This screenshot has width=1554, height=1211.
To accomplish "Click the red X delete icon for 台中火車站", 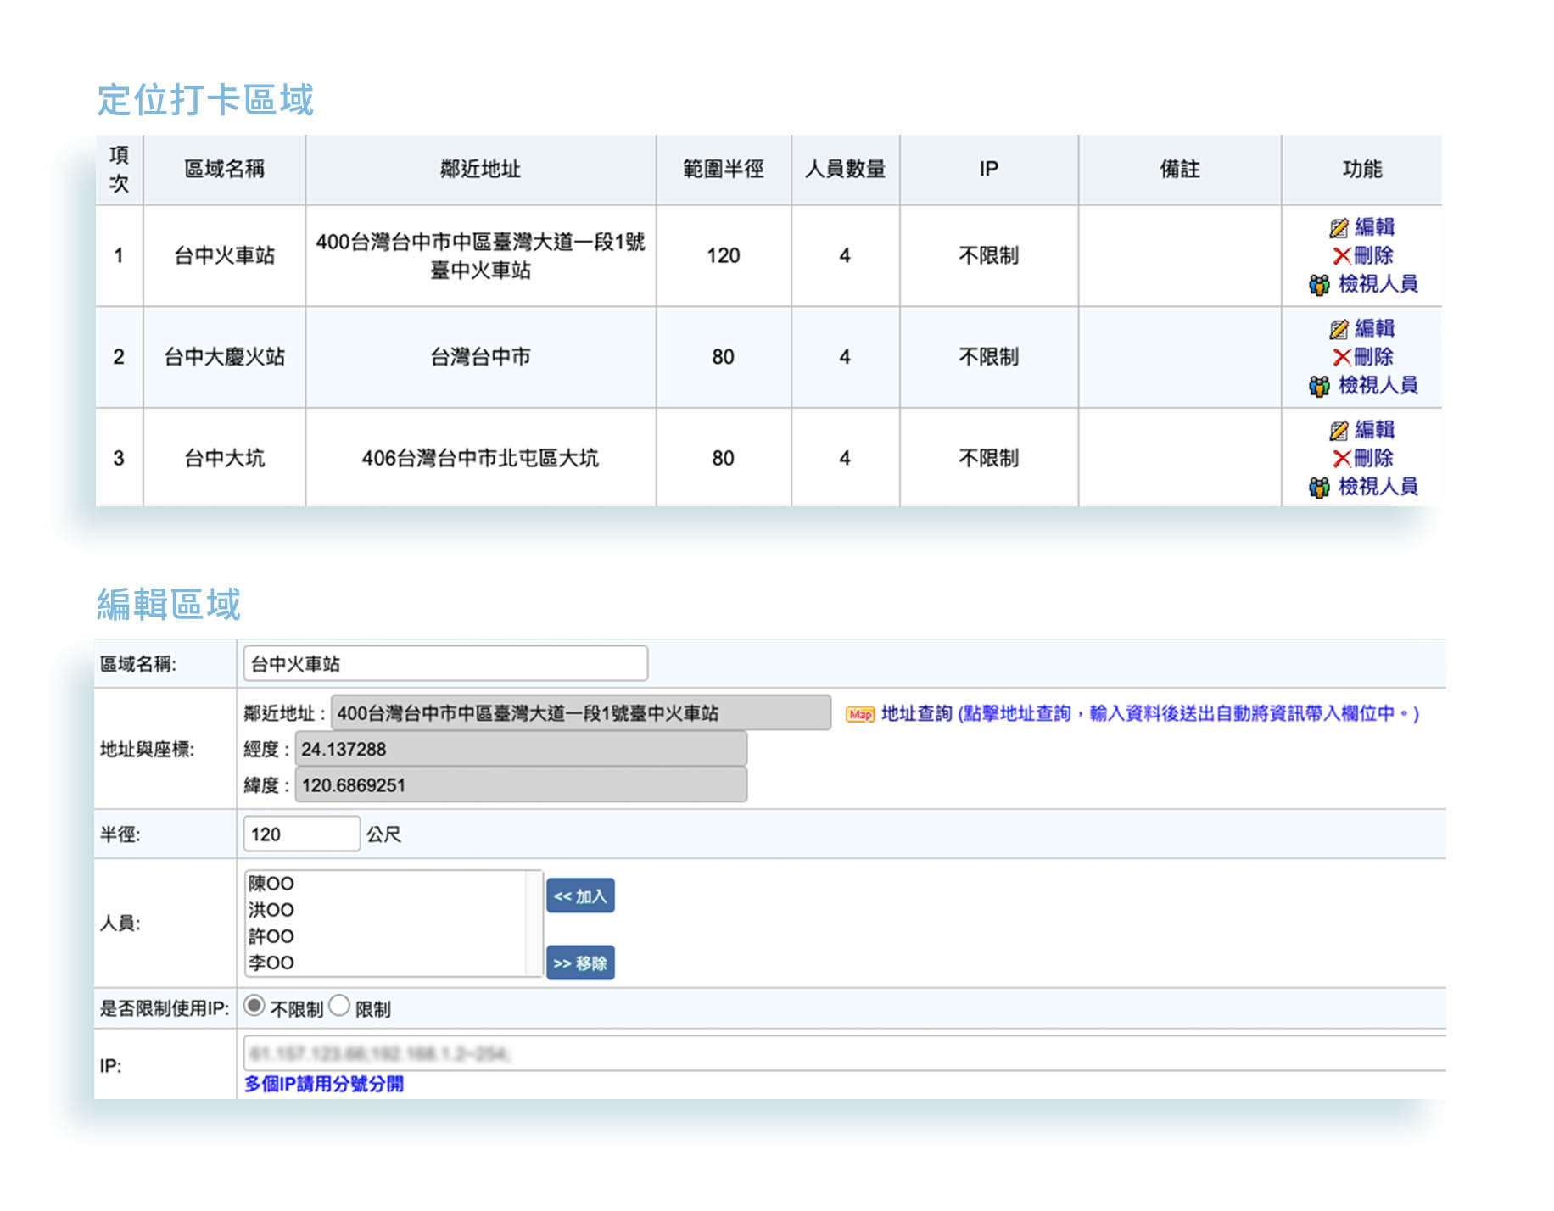I will click(x=1340, y=256).
